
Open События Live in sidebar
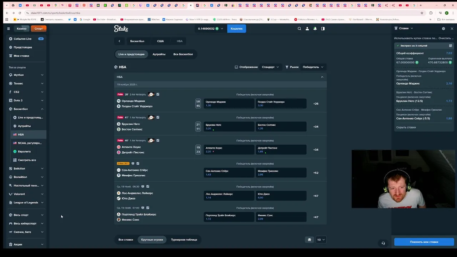27,39
